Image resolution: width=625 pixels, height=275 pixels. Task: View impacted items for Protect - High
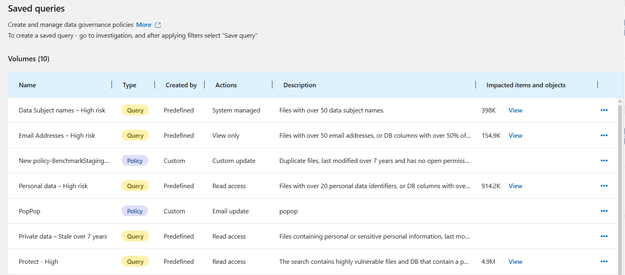coord(515,261)
